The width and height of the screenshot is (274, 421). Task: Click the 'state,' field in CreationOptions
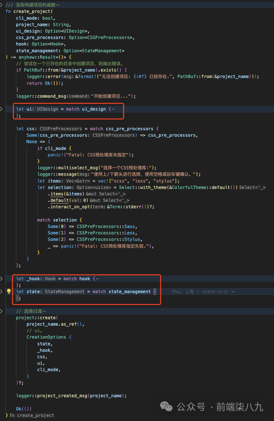click(x=45, y=344)
